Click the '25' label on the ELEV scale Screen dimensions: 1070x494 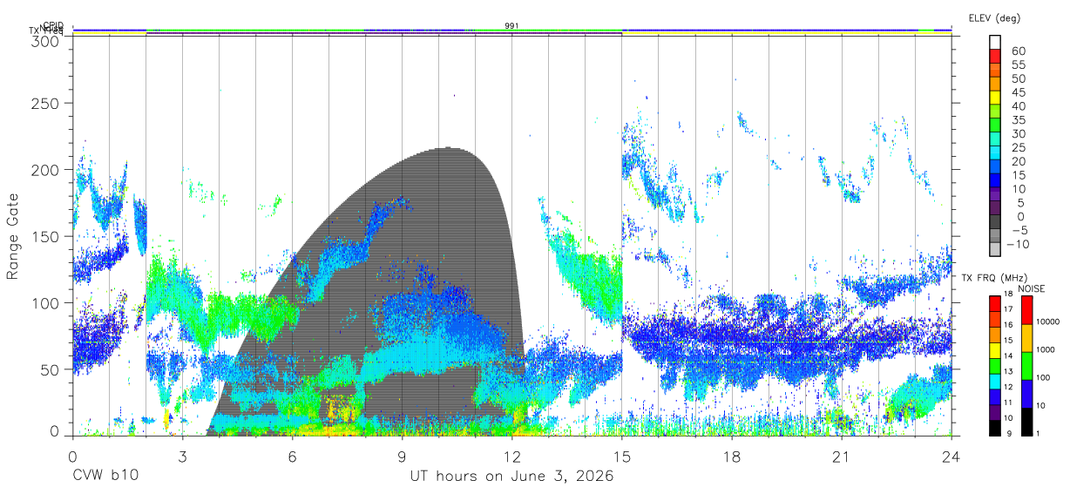click(x=1018, y=148)
